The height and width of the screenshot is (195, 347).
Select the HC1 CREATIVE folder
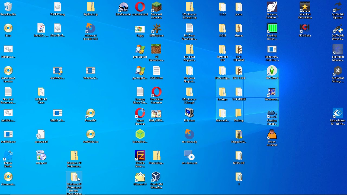tap(239, 49)
